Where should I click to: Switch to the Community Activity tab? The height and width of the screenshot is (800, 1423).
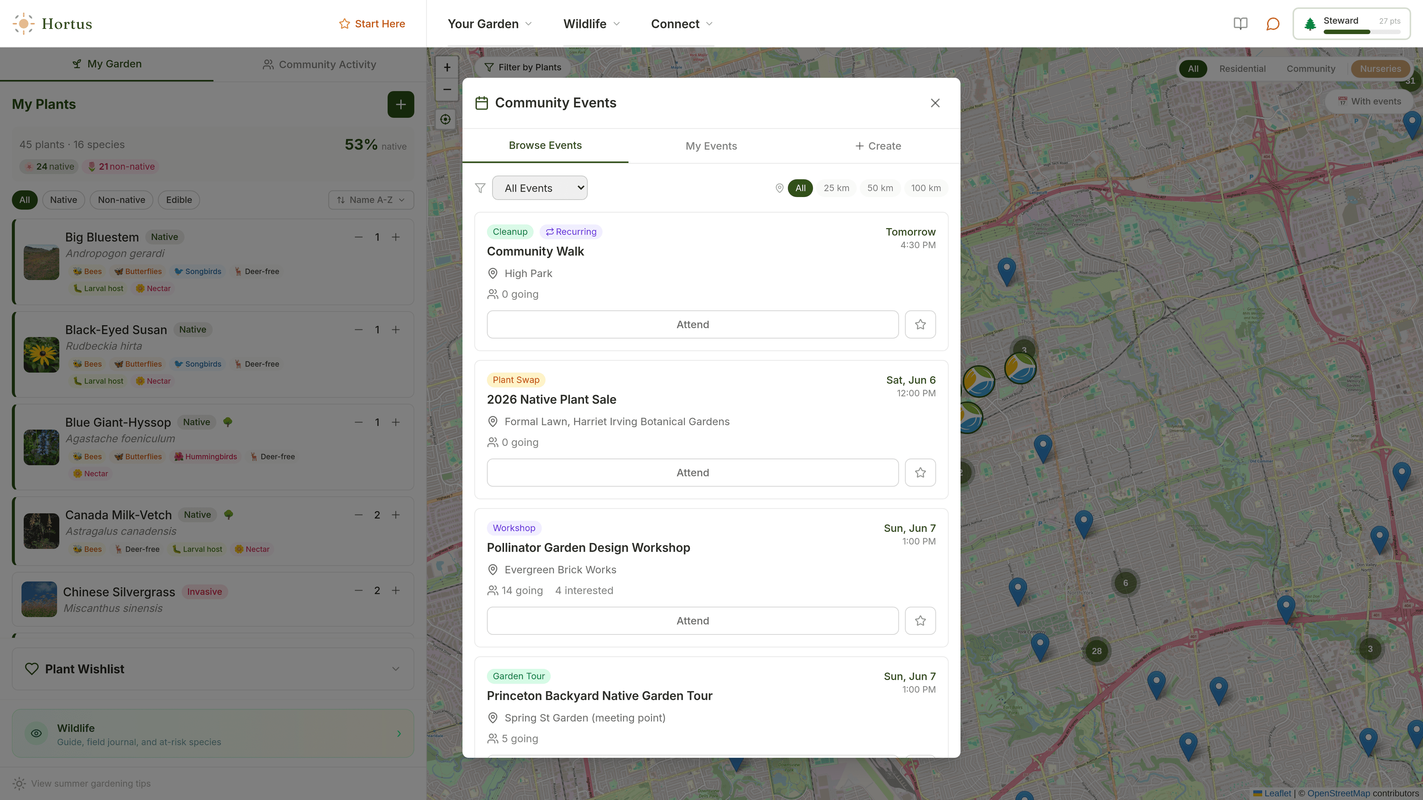(x=319, y=64)
